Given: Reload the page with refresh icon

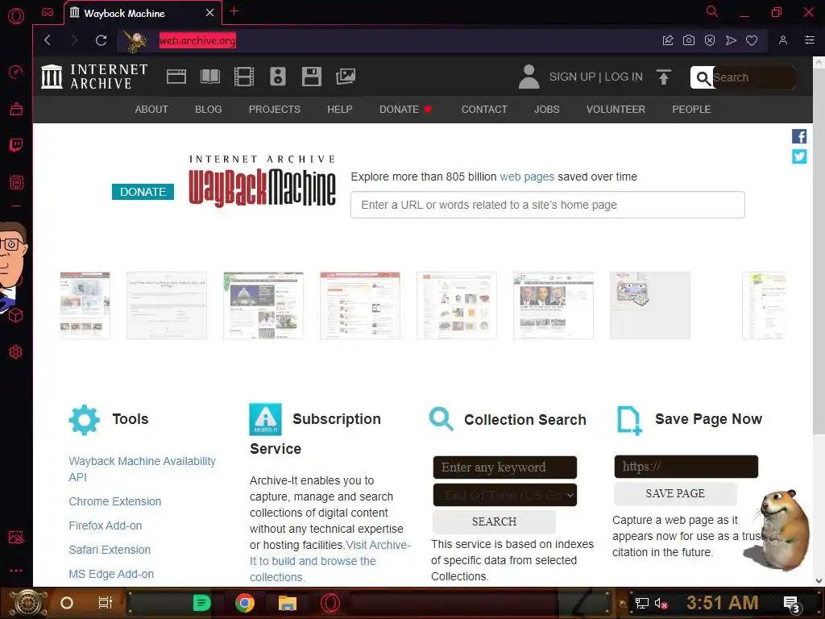Looking at the screenshot, I should tap(101, 40).
